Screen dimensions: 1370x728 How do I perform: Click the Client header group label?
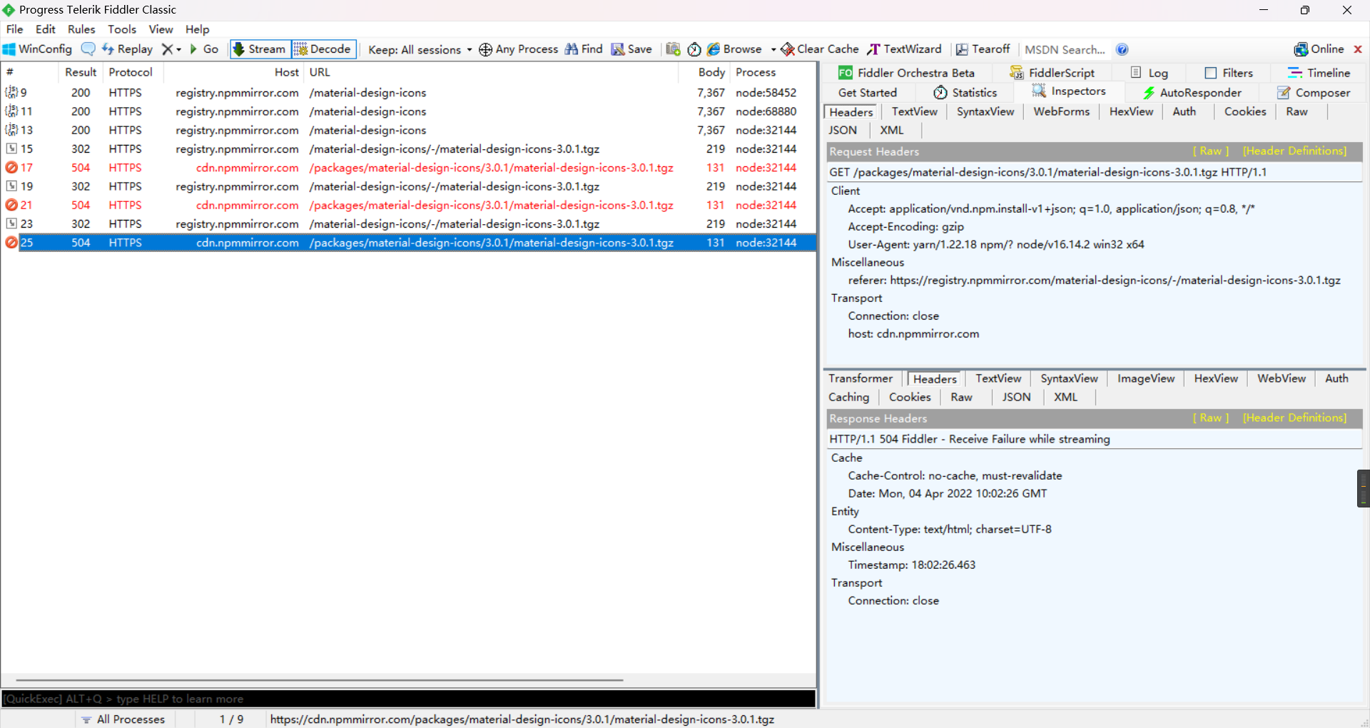coord(846,191)
